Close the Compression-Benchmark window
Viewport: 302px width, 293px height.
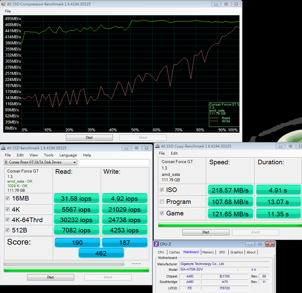pyautogui.click(x=236, y=4)
